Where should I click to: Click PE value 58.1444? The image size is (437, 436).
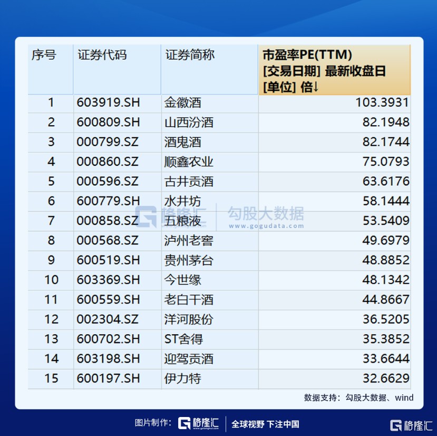coord(386,201)
